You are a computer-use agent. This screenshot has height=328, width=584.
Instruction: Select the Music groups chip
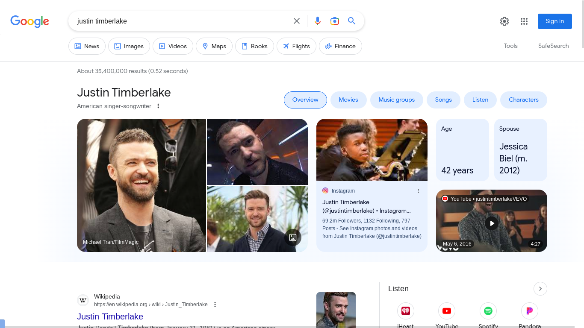coord(397,100)
